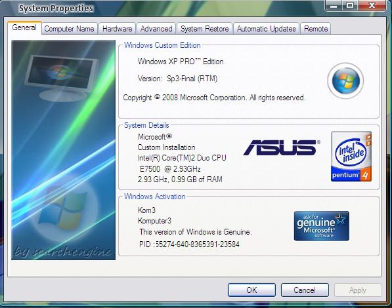Click the 'E7500 @ 2.93GHz' line
Image resolution: width=392 pixels, height=308 pixels.
170,169
